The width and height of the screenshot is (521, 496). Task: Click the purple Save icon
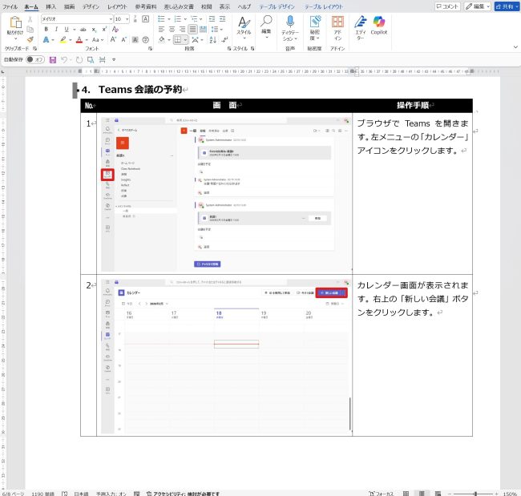click(53, 59)
